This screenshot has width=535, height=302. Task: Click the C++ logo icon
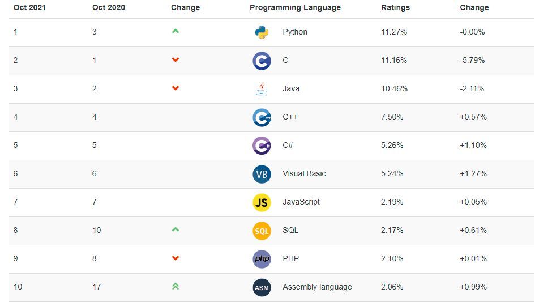[262, 117]
